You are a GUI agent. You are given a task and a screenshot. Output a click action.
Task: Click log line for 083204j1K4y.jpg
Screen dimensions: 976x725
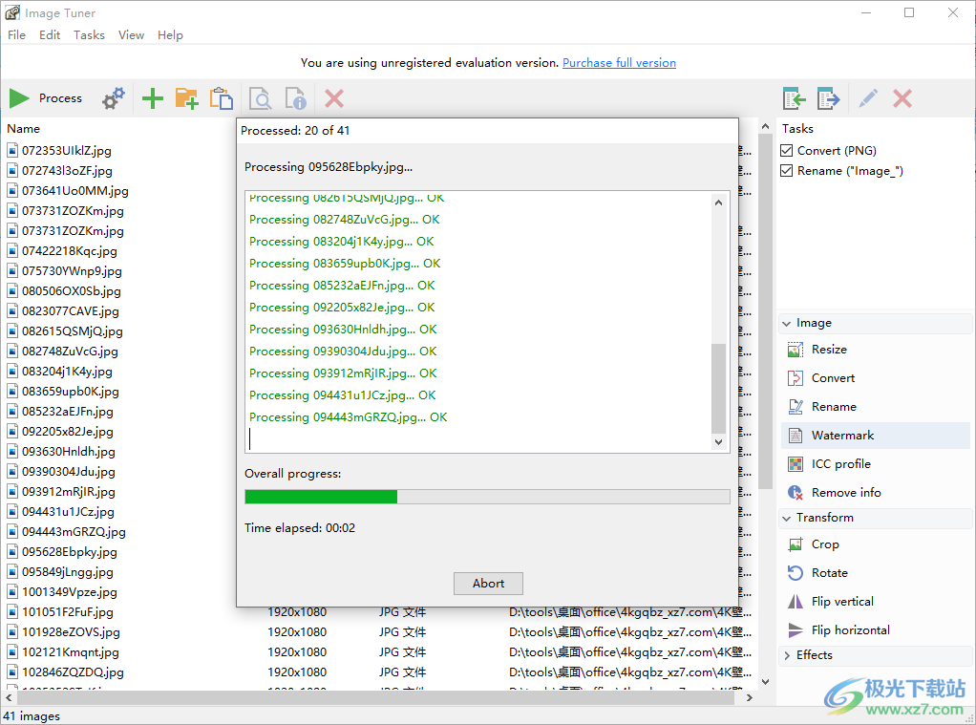coord(342,242)
